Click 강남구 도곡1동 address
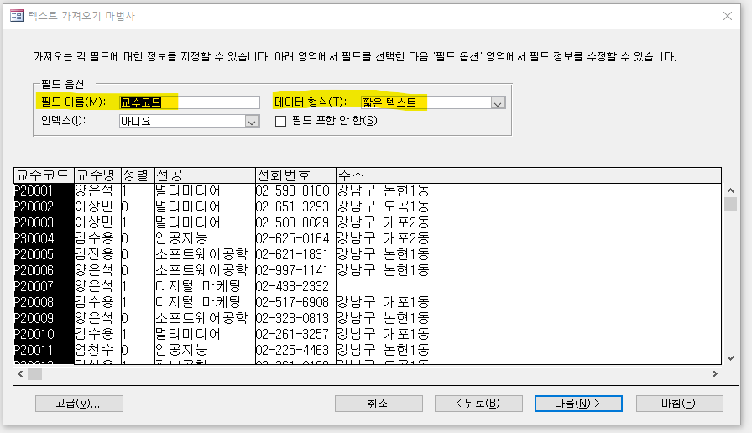This screenshot has height=433, width=752. click(x=383, y=206)
